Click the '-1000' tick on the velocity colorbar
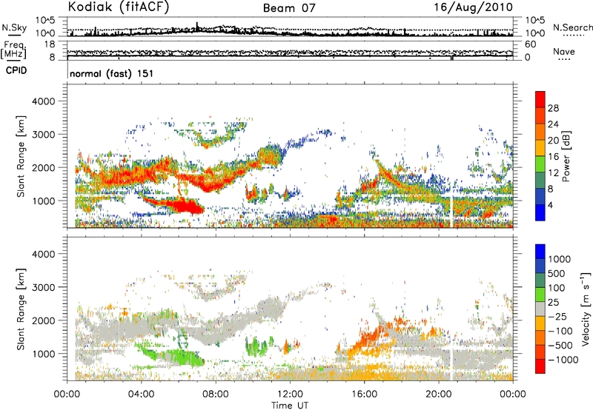Image resolution: width=593 pixels, height=410 pixels. coord(563,360)
